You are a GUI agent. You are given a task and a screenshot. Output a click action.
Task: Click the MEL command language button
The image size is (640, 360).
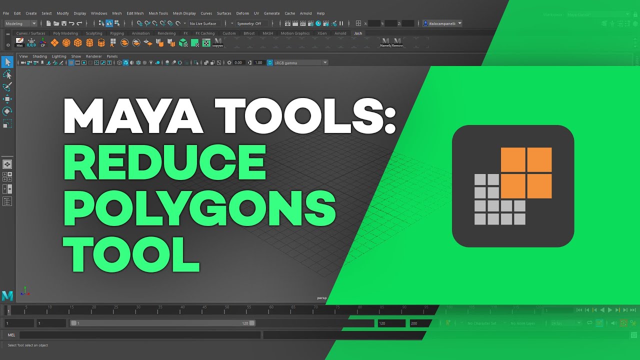point(11,335)
